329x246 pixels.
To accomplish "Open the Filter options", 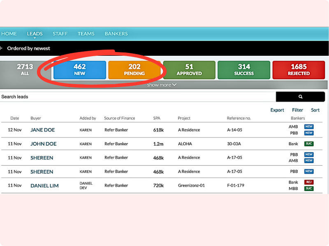I will [x=297, y=110].
